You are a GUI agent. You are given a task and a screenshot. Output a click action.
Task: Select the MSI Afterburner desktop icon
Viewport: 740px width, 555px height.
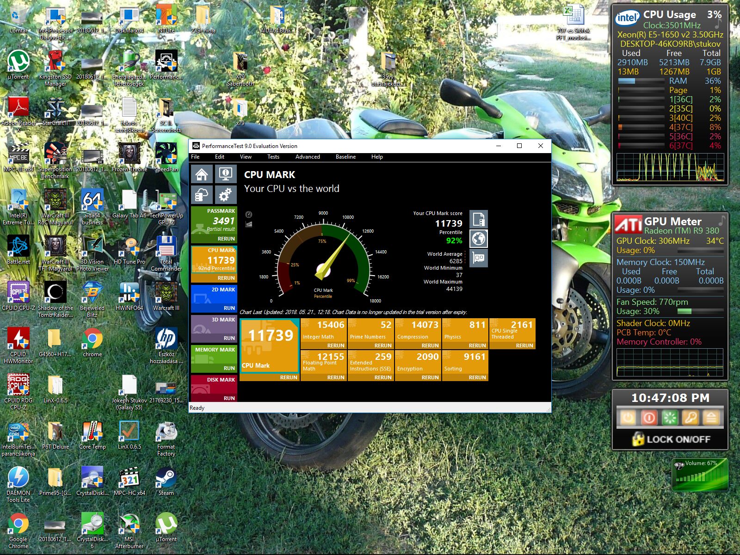point(129,530)
